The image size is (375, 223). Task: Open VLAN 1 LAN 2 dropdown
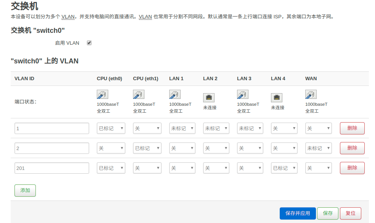[x=216, y=128]
